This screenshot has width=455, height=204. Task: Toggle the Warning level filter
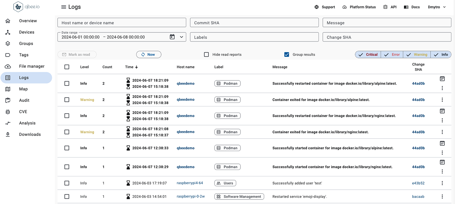(417, 54)
